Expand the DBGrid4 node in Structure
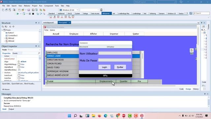The width and height of the screenshot is (211, 119). pyautogui.click(x=4, y=41)
